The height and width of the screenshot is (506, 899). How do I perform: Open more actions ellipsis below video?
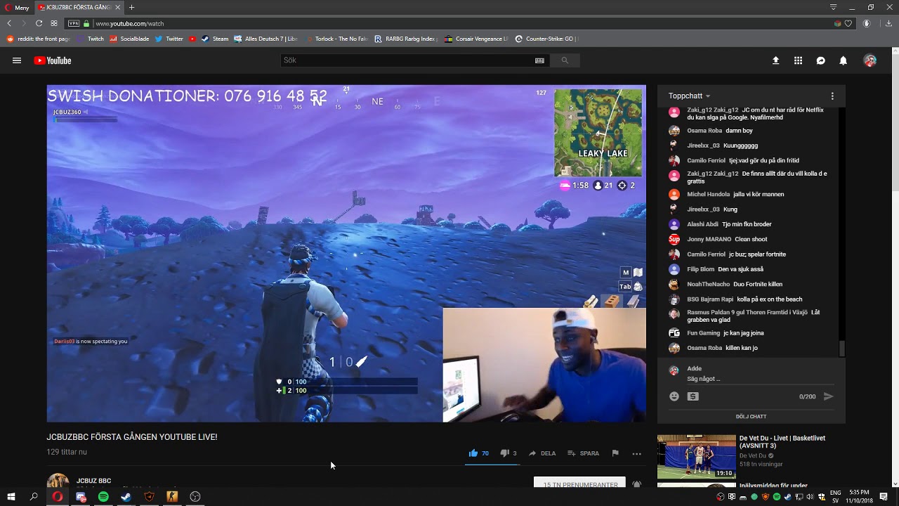pyautogui.click(x=636, y=454)
